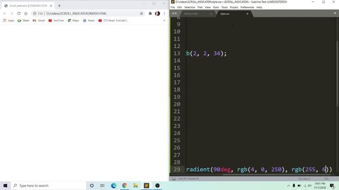Click the 90deg value in code
Screen dimensions: 339x190
222,169
